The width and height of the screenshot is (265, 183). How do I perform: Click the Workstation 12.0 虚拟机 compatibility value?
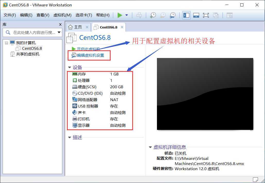(197, 169)
